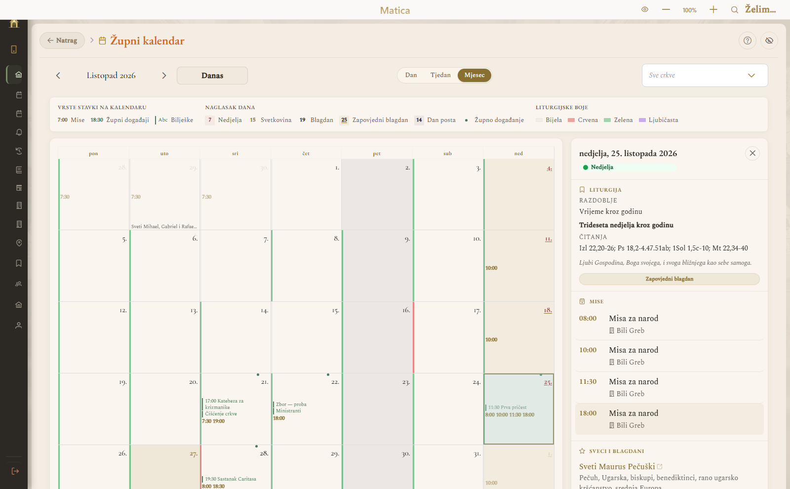Zoom out with the minus icon
Viewport: 790px width, 489px height.
(666, 9)
